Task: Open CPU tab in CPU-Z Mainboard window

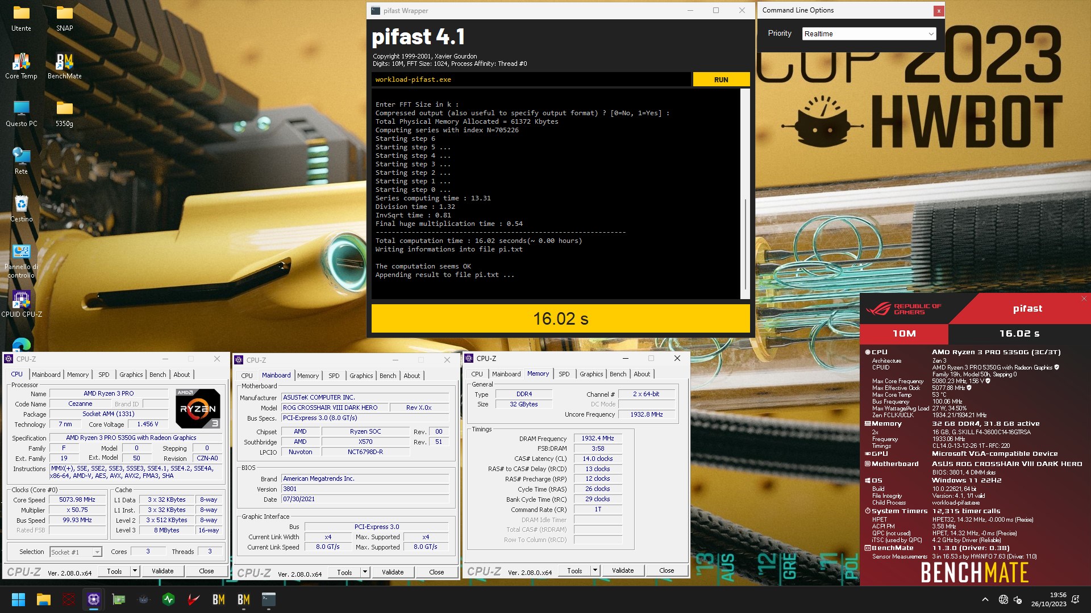Action: click(247, 376)
